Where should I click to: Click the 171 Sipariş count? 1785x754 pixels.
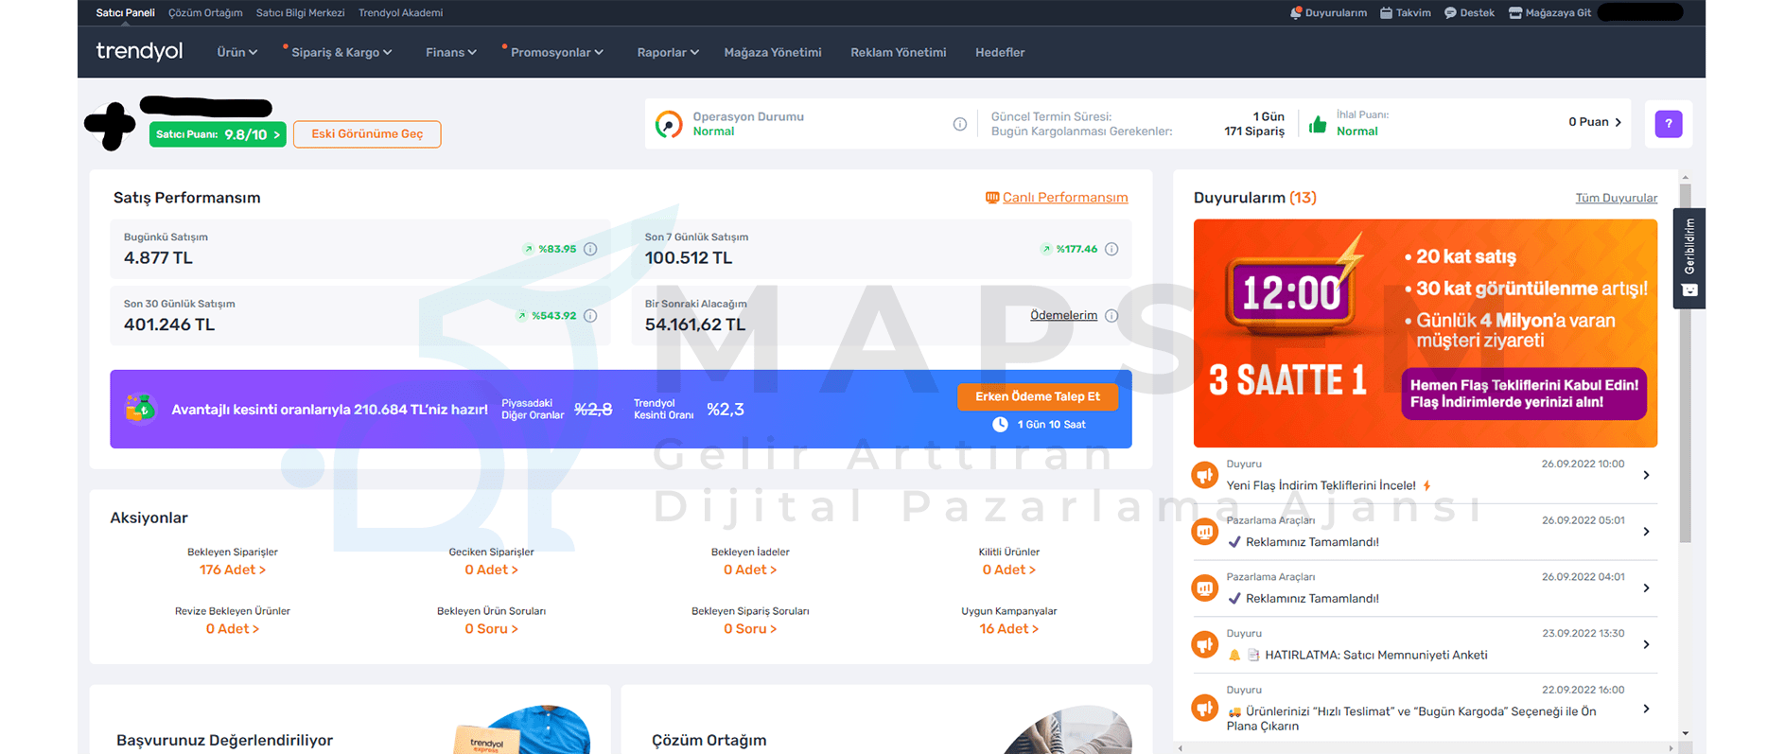[1254, 132]
